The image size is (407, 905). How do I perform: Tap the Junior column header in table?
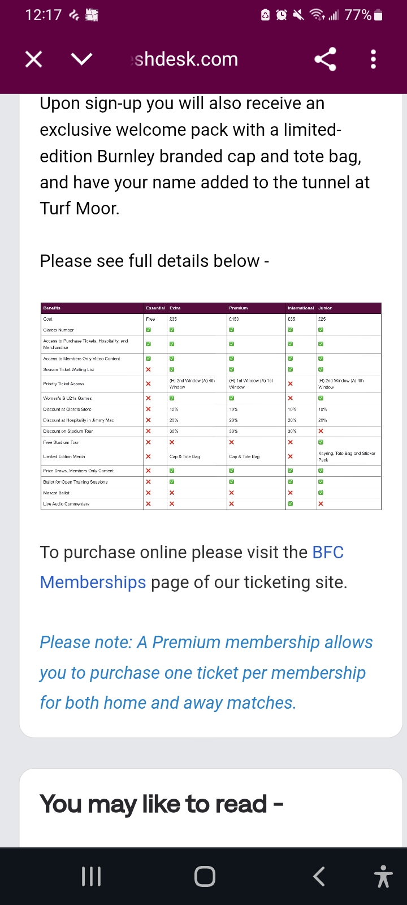pyautogui.click(x=325, y=308)
